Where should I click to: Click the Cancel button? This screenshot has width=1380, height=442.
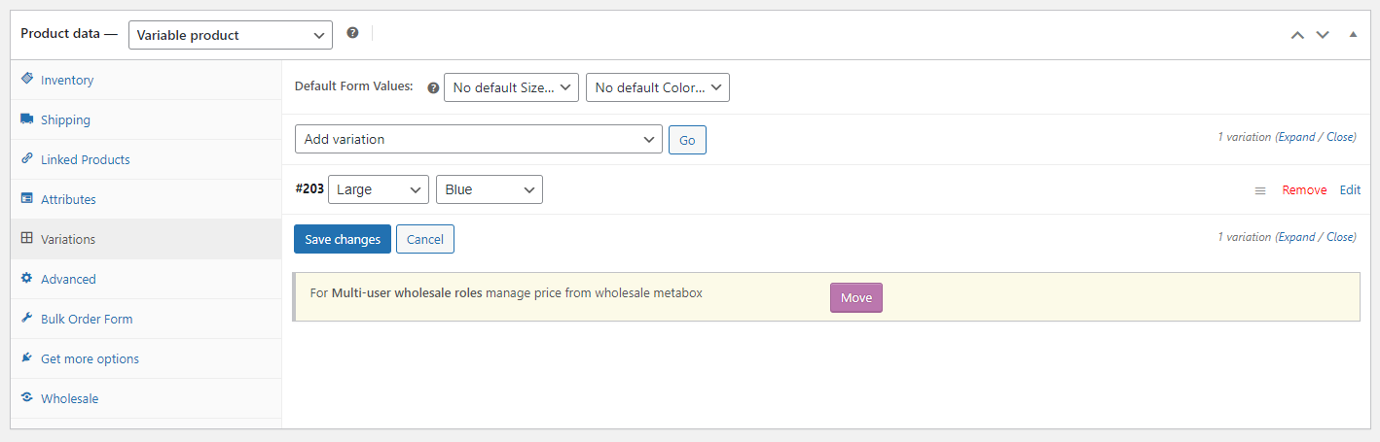click(425, 239)
